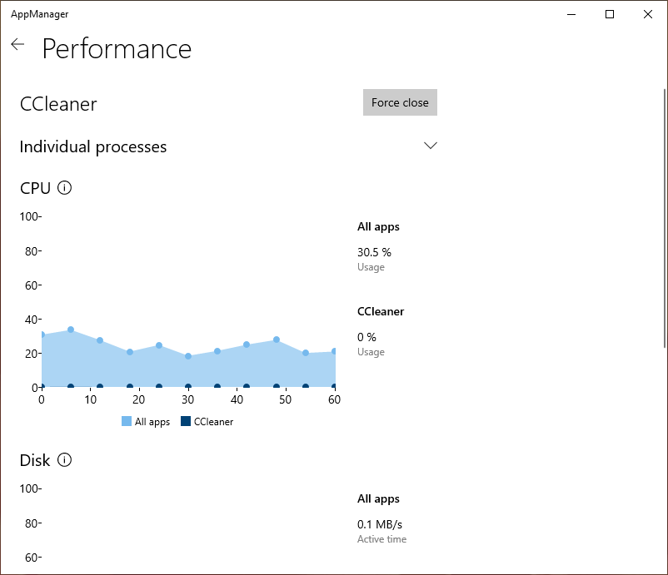Click the Performance page heading
668x575 pixels.
click(x=117, y=50)
